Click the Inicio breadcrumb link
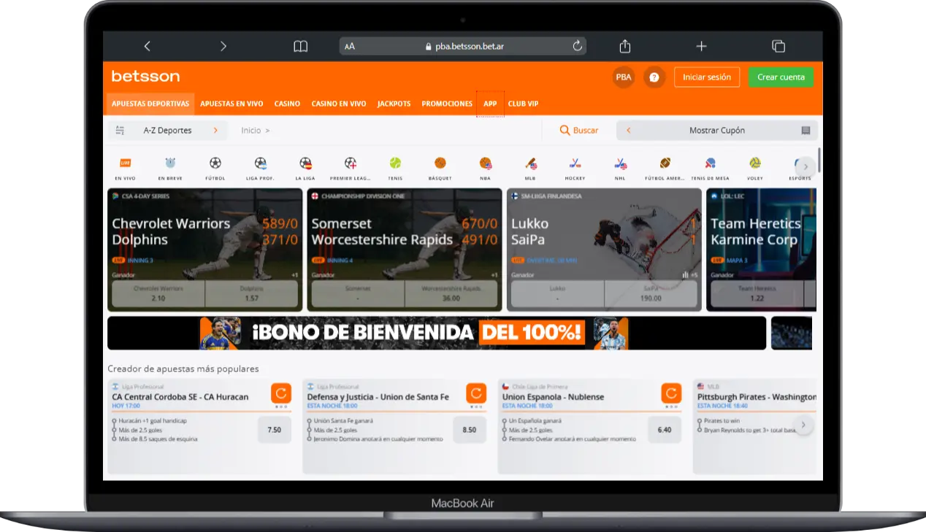This screenshot has width=926, height=532. point(250,131)
